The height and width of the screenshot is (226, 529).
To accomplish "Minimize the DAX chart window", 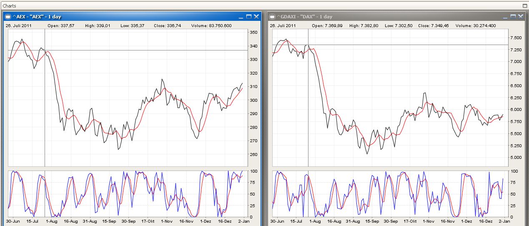I will point(505,17).
